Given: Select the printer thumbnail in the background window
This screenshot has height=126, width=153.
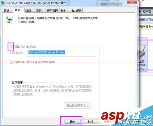Looking at the screenshot, I should (143, 54).
